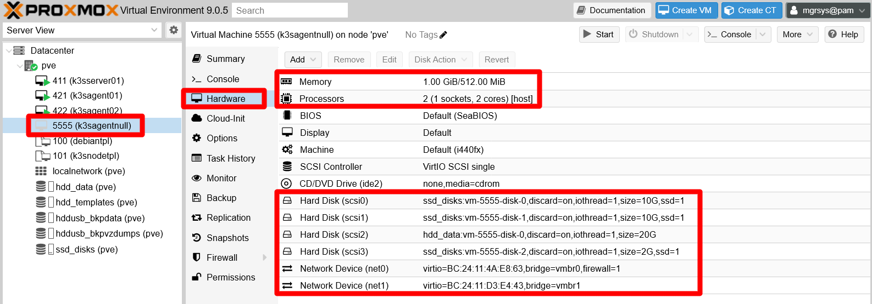Click Hard Disk scsi0 drive icon
The image size is (872, 304).
[287, 200]
